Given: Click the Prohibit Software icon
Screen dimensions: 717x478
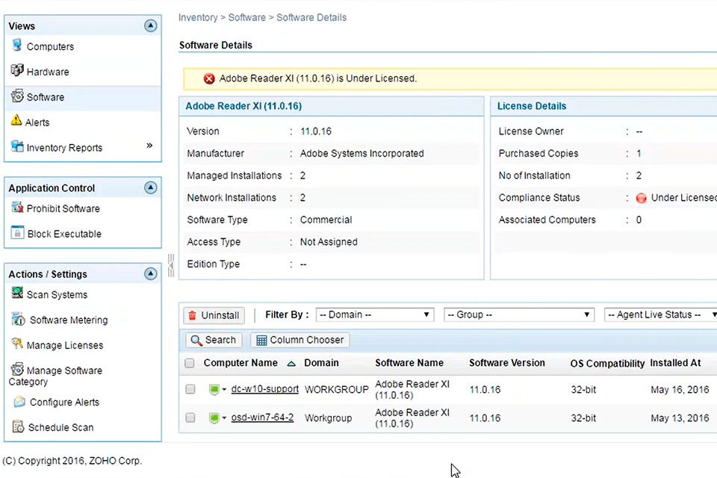Looking at the screenshot, I should (16, 208).
